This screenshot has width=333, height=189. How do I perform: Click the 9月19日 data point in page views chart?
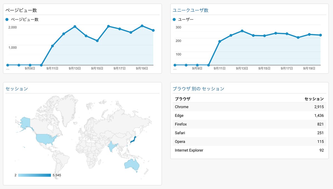point(142,26)
